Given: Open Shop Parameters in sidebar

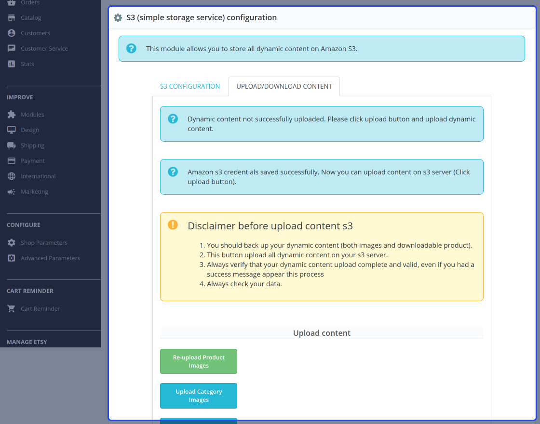Looking at the screenshot, I should tap(44, 243).
